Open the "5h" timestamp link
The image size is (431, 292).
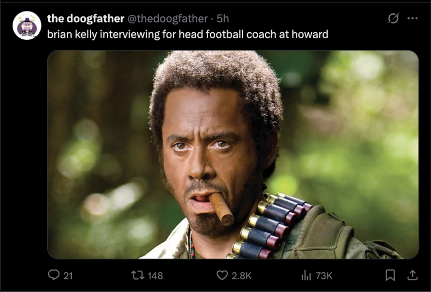click(222, 19)
